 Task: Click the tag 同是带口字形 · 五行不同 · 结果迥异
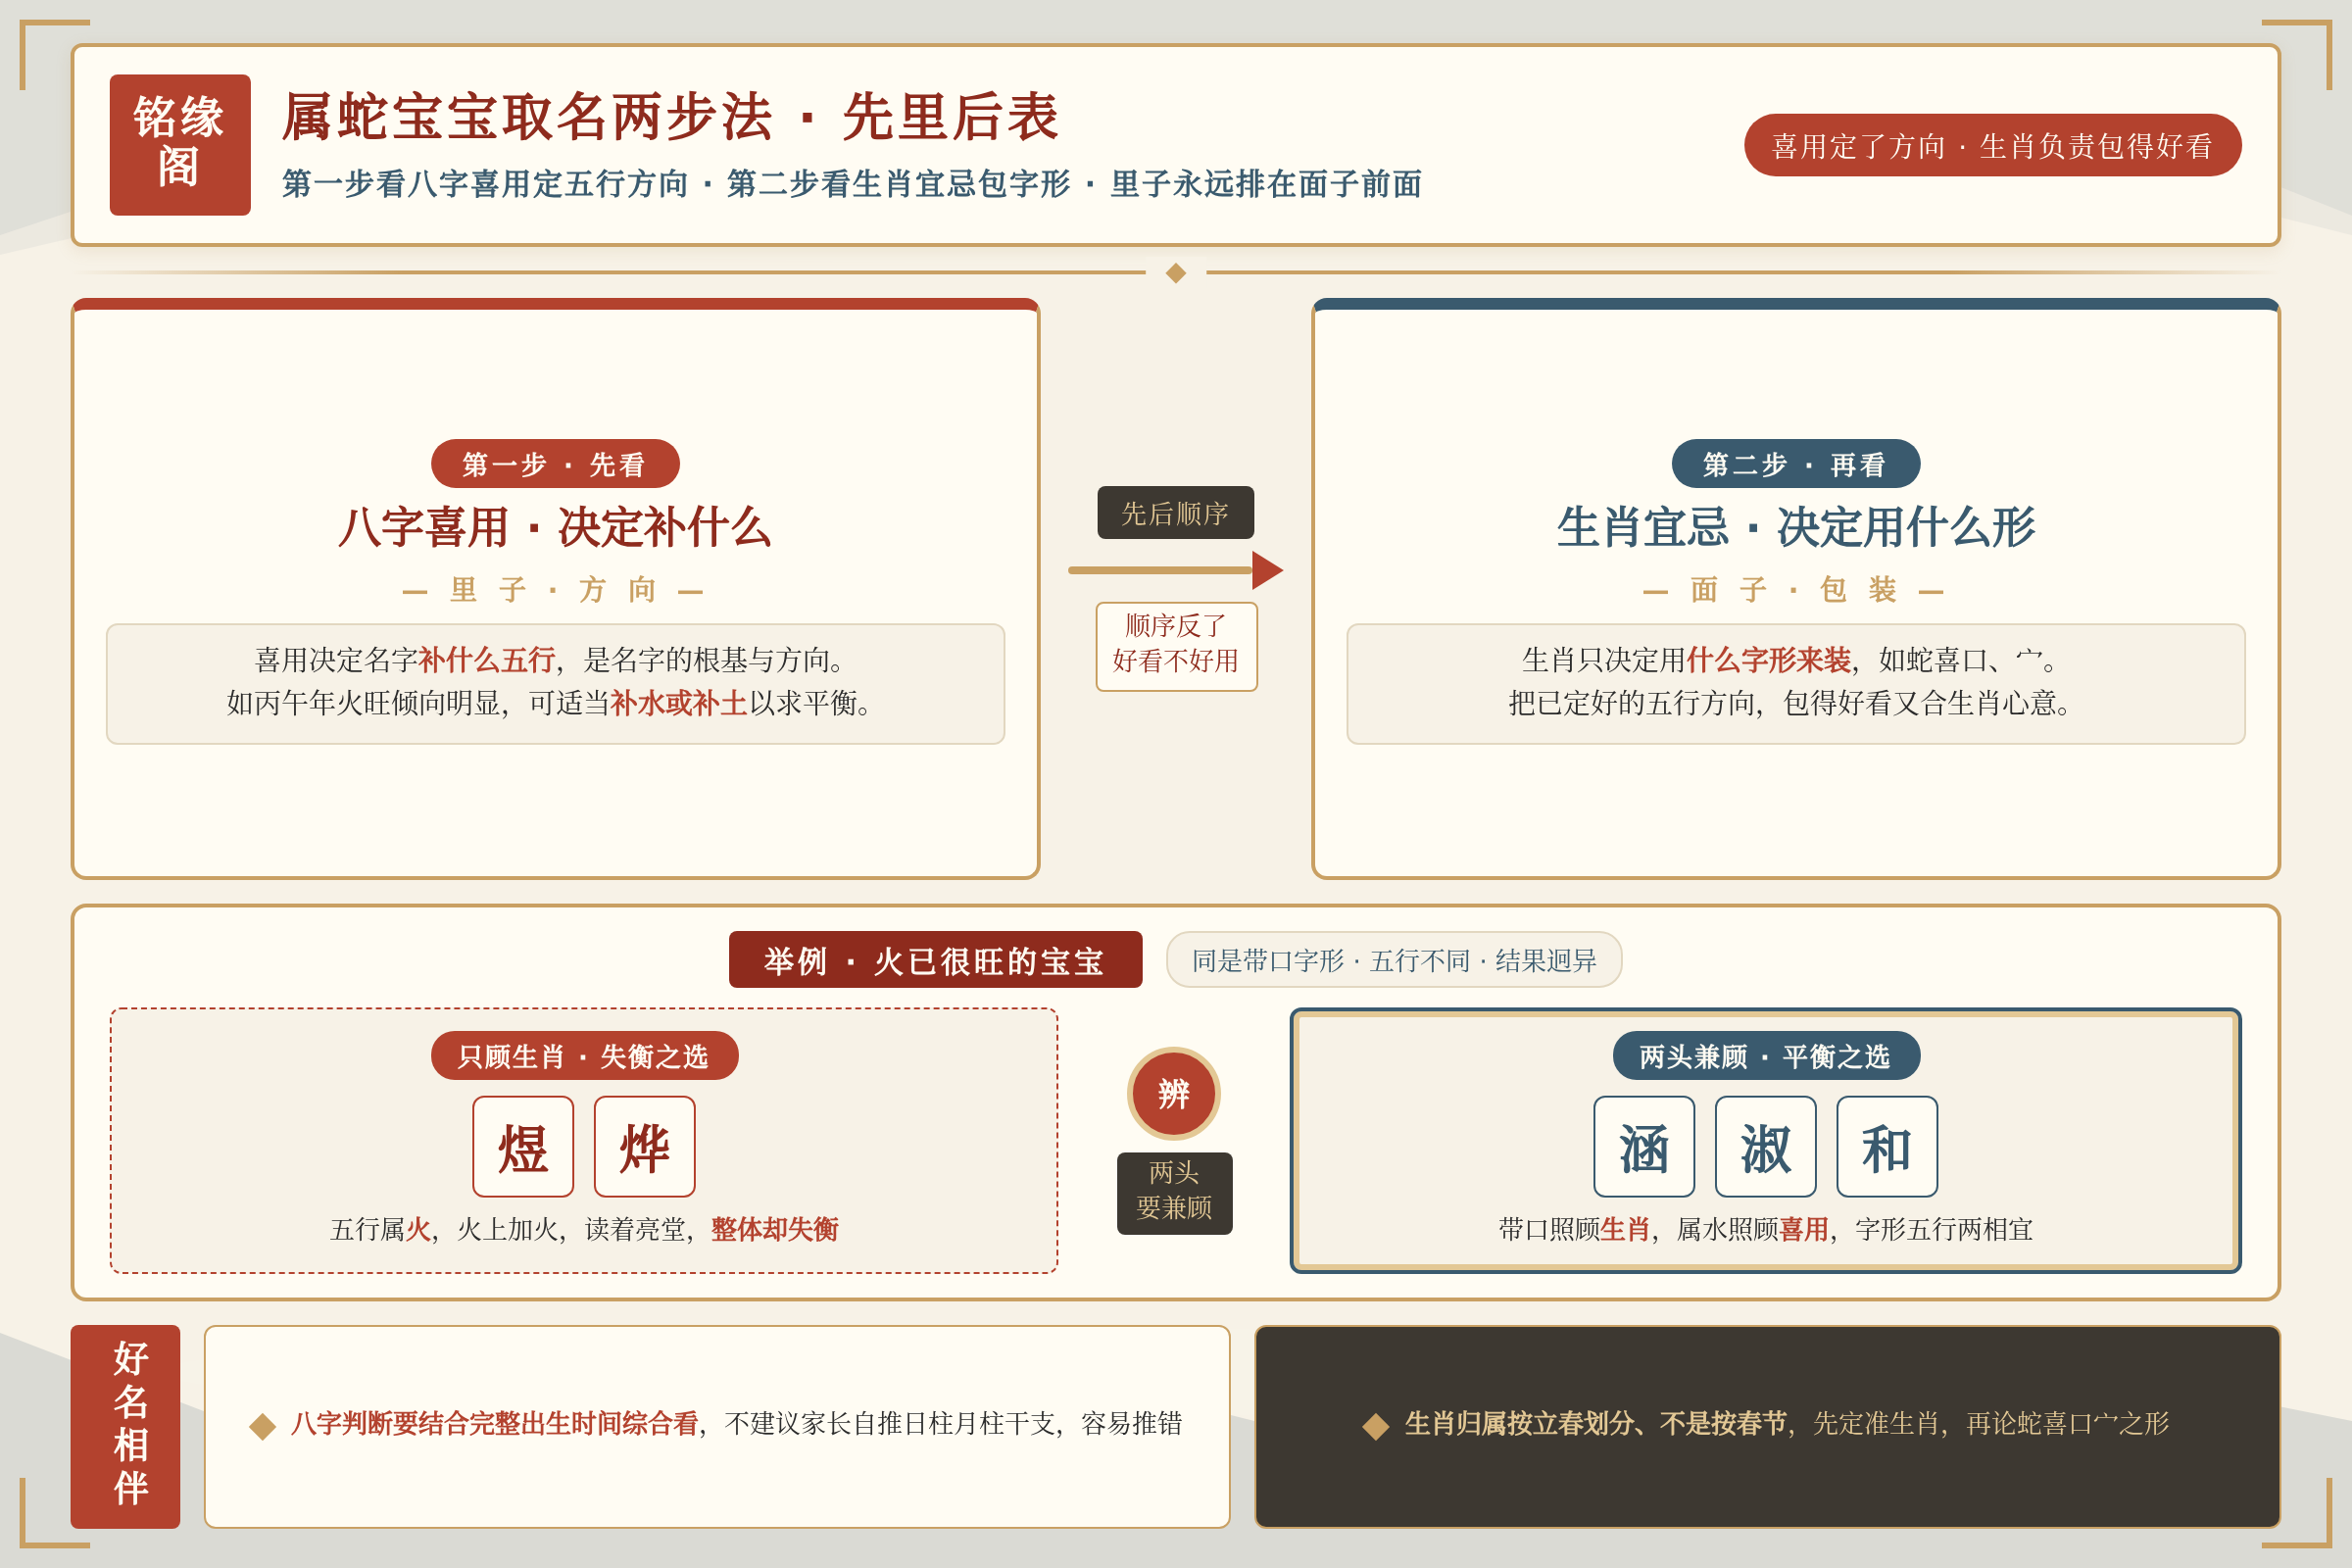[x=1394, y=960]
